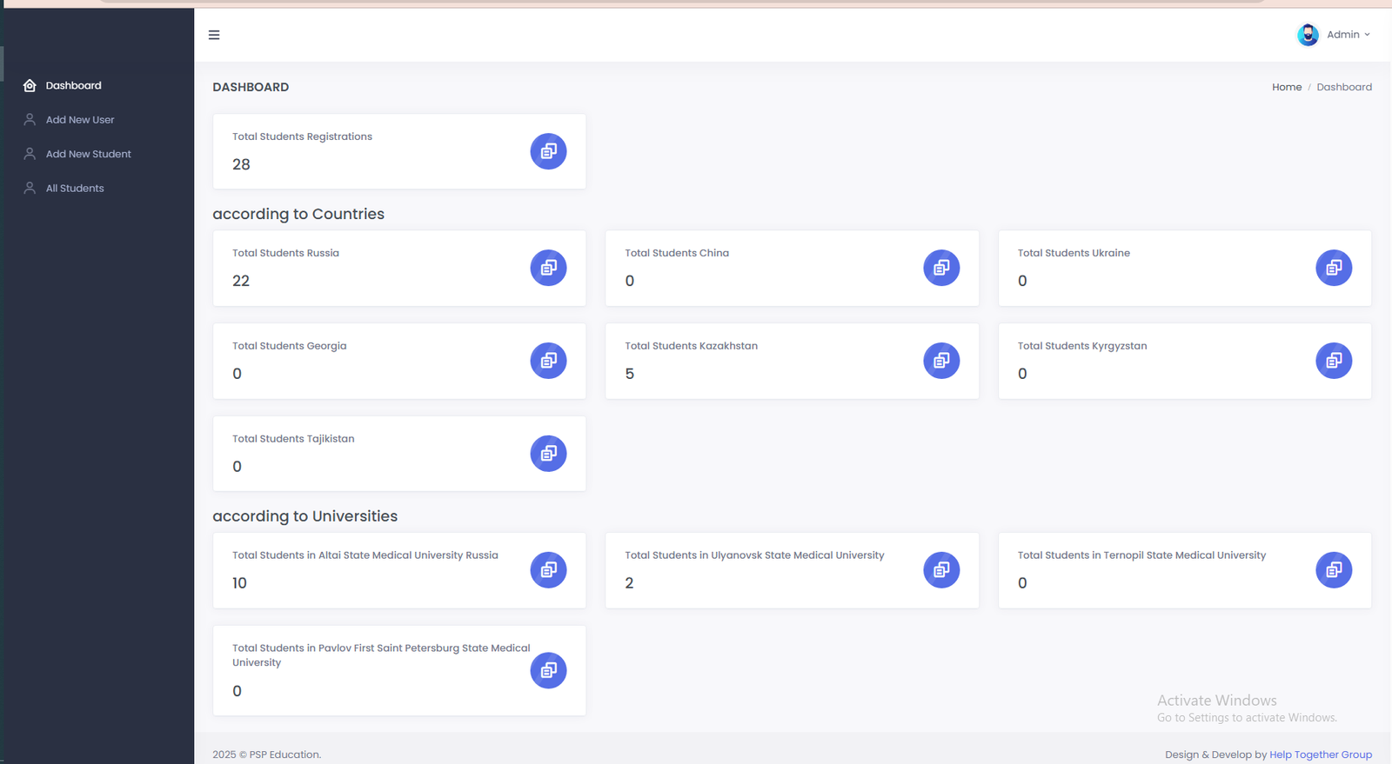Click the Dashboard breadcrumb item

pyautogui.click(x=1344, y=87)
